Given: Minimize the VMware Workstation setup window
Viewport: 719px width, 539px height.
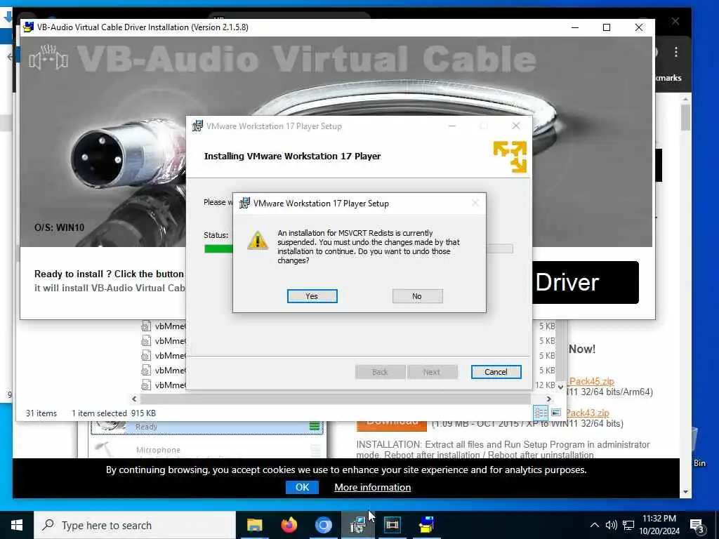Looking at the screenshot, I should [x=452, y=126].
